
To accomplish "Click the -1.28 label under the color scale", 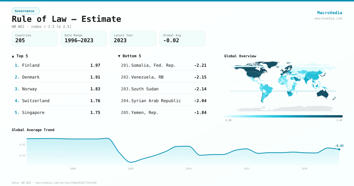I will pos(228,120).
